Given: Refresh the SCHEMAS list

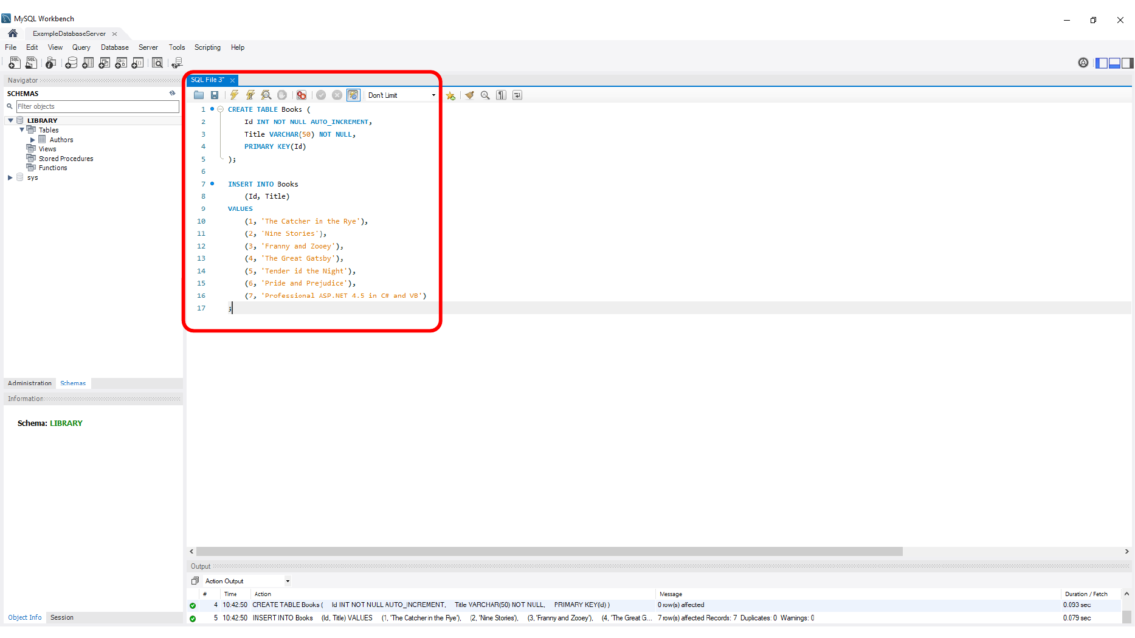Looking at the screenshot, I should coord(173,94).
